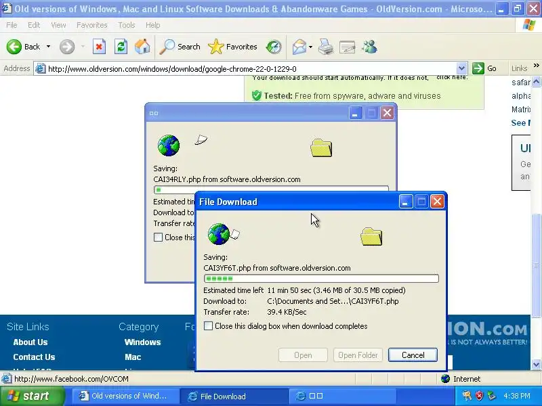This screenshot has height=406, width=542.
Task: Open the Favorites menu
Action: point(92,25)
